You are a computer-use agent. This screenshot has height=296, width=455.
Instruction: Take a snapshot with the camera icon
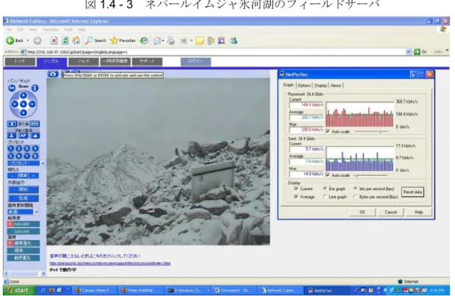52,73
